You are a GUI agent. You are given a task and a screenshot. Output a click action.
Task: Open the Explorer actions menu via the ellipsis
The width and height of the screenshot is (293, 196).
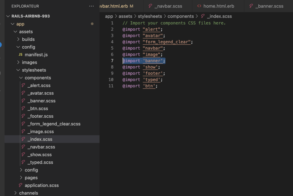click(91, 6)
